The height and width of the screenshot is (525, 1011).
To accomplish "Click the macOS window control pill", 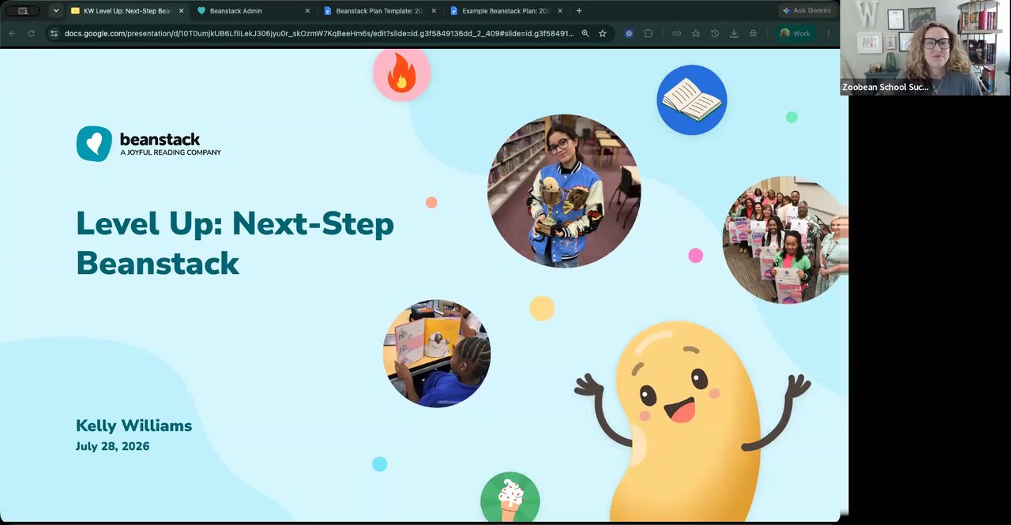I will (x=22, y=11).
